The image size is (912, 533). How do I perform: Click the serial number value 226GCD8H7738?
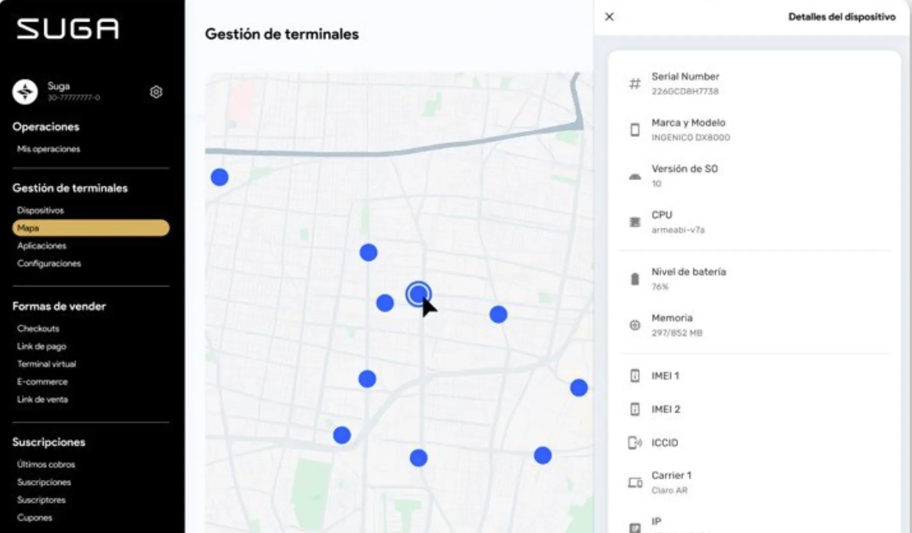(685, 92)
